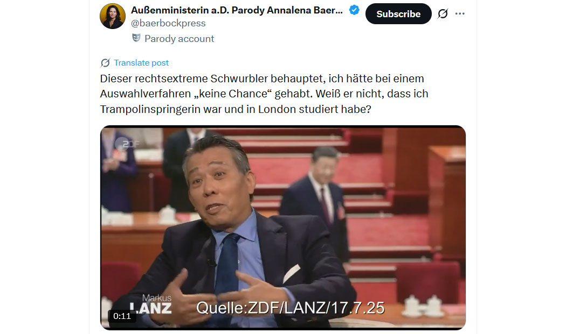The image size is (566, 334).
Task: Click the Markus Lanz logo overlay
Action: (150, 304)
